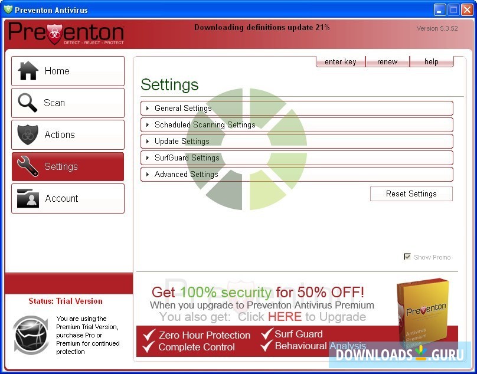The height and width of the screenshot is (374, 477).
Task: Click Zero Hour Protection feature text
Action: pyautogui.click(x=204, y=335)
